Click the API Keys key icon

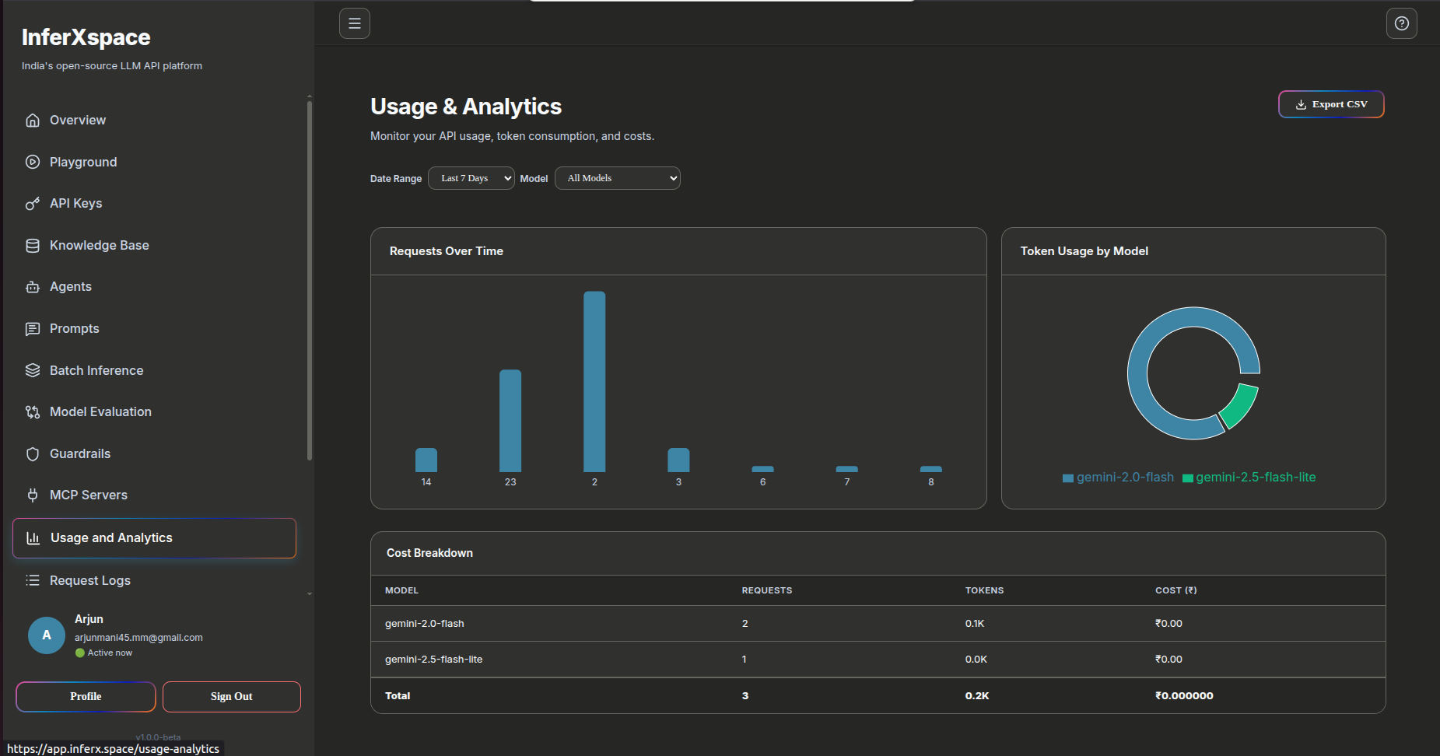[33, 204]
